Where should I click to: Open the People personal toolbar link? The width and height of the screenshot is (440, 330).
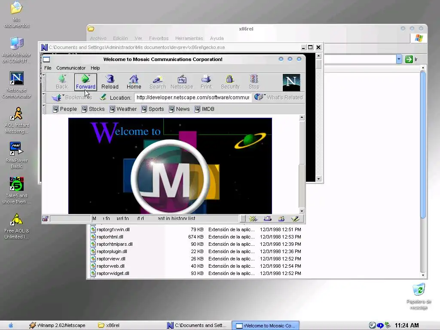coord(65,109)
